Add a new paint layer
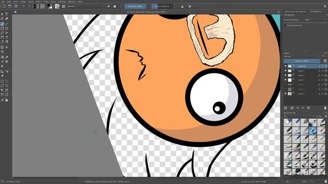This screenshot has width=328, height=184. [x=285, y=108]
